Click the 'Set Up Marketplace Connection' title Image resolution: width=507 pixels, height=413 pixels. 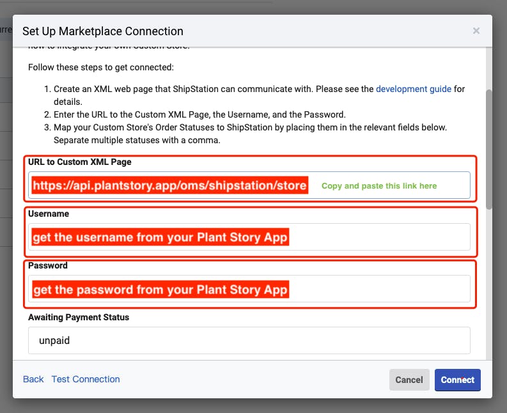tap(103, 31)
